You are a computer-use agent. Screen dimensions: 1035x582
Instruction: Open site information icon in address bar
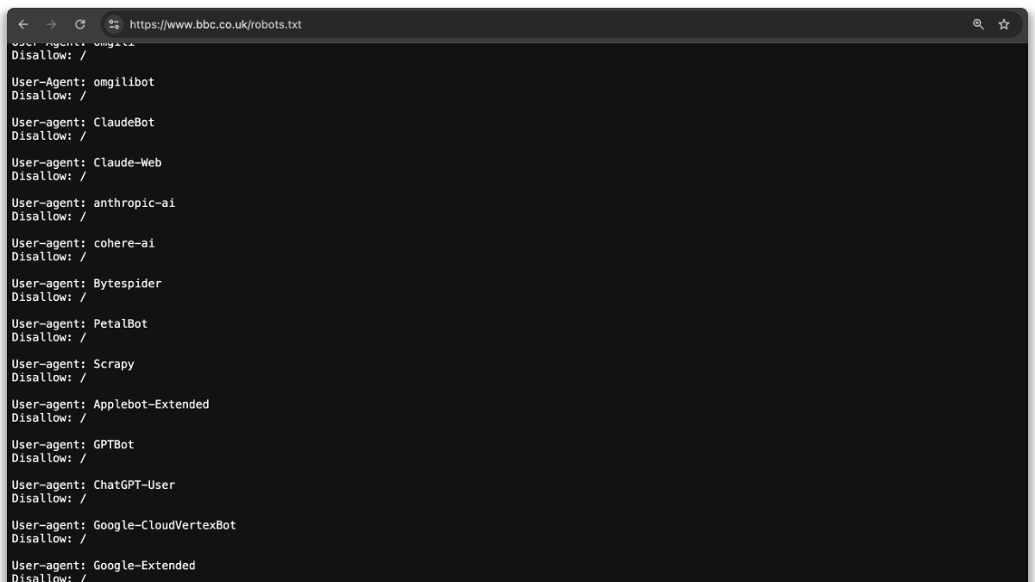[x=114, y=24]
